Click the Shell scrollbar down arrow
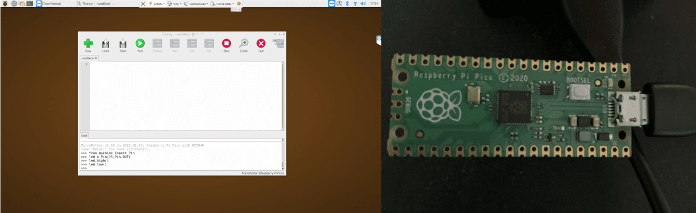The height and width of the screenshot is (213, 696). pyautogui.click(x=283, y=168)
